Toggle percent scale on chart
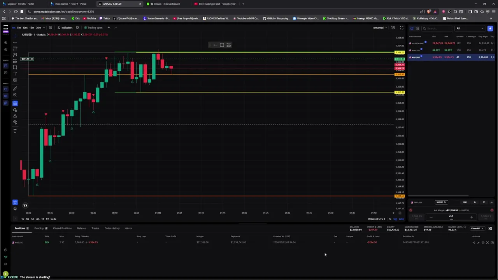Screen dimensions: 498x280 point(390,219)
